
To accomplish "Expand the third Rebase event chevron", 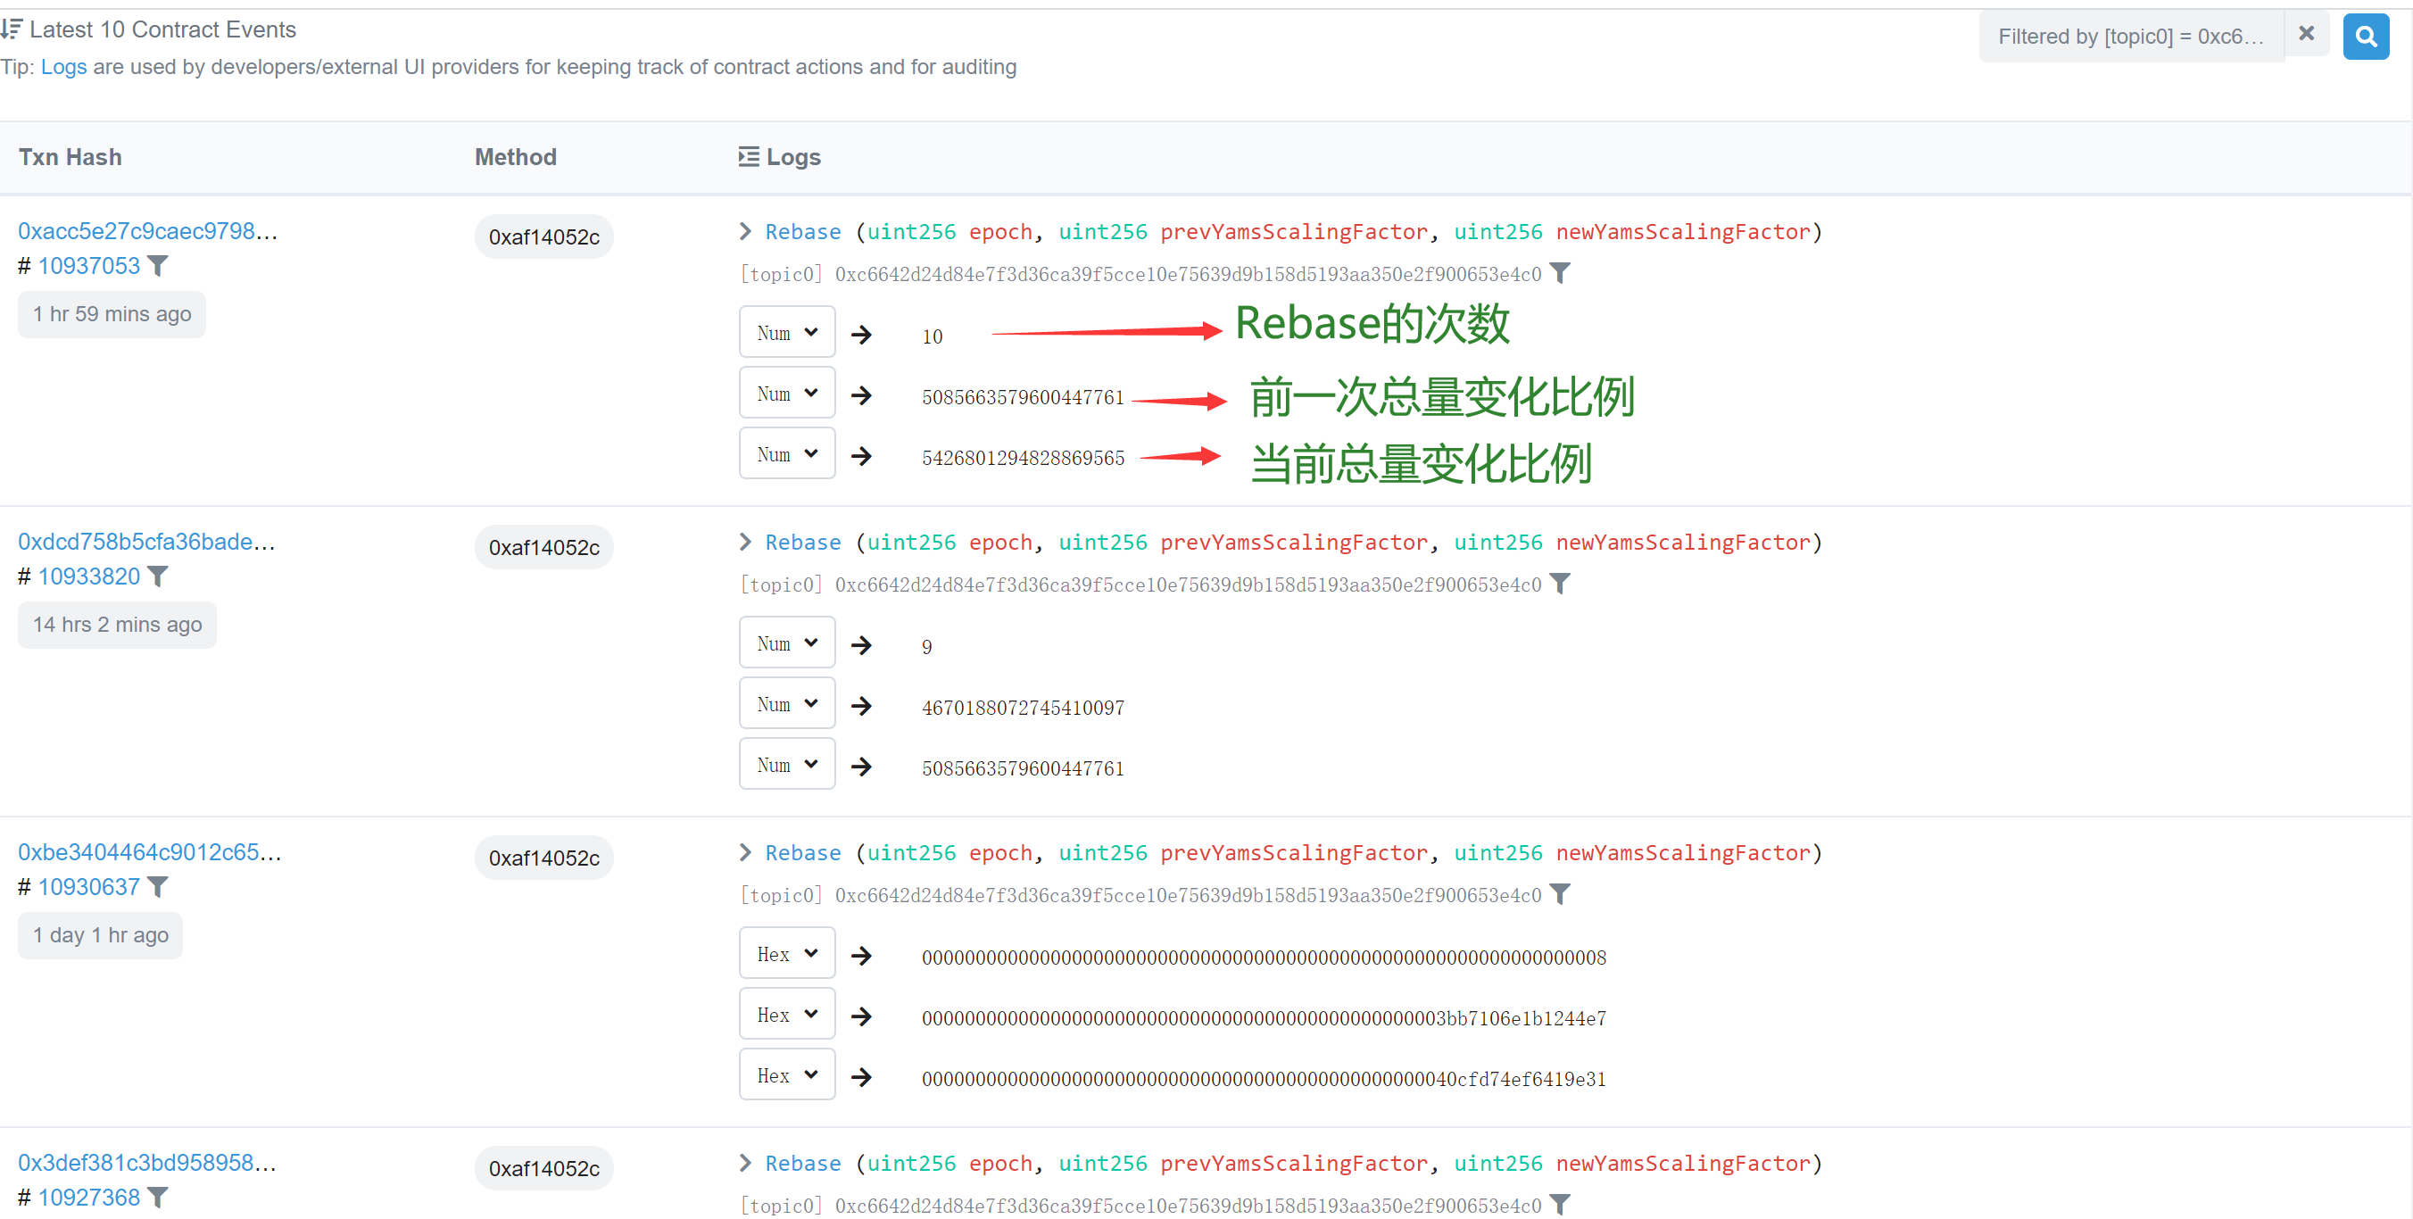I will pyautogui.click(x=746, y=852).
